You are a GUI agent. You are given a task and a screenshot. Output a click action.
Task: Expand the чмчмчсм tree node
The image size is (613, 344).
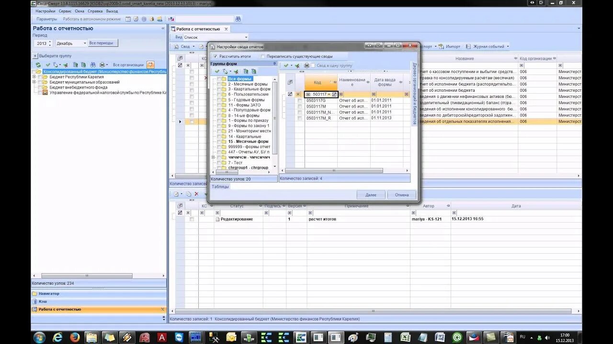(214, 157)
